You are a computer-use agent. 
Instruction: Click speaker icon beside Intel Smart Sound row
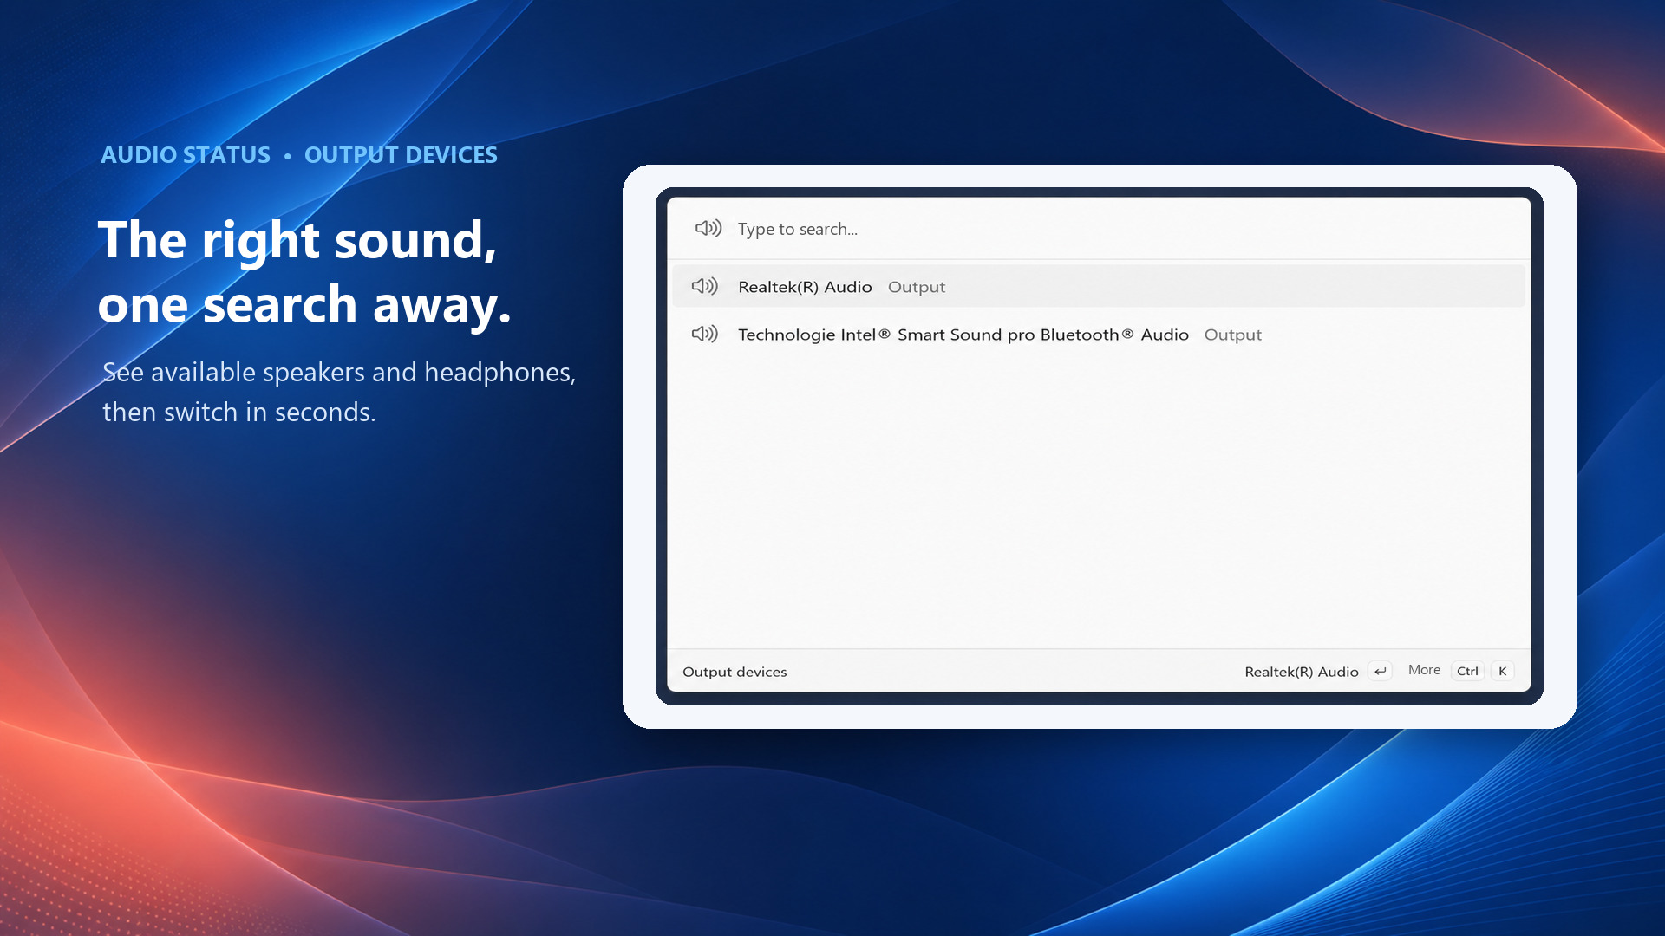pyautogui.click(x=704, y=334)
